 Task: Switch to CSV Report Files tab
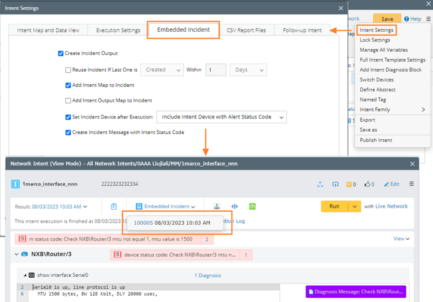point(246,30)
